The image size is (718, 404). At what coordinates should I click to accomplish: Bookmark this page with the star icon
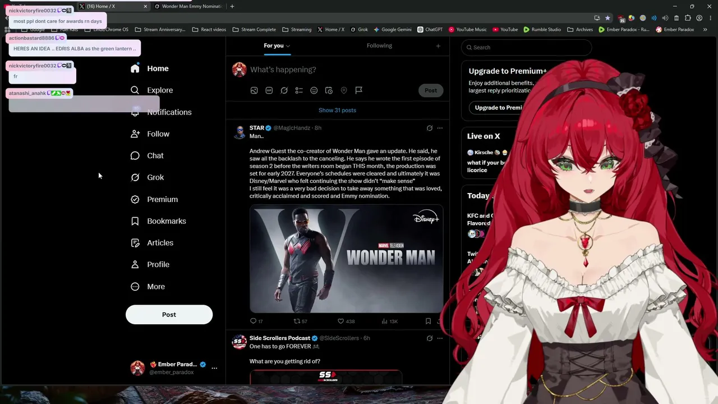607,18
